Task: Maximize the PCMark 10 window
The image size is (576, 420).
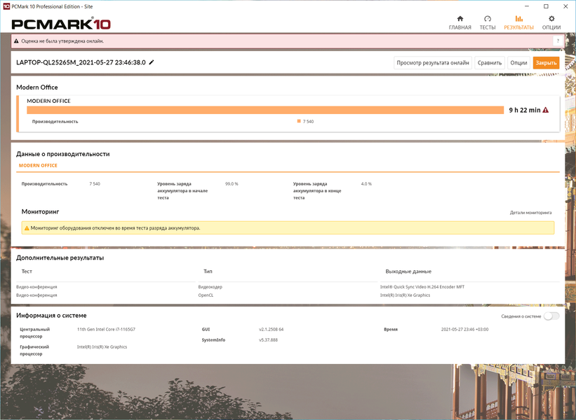Action: pyautogui.click(x=547, y=6)
